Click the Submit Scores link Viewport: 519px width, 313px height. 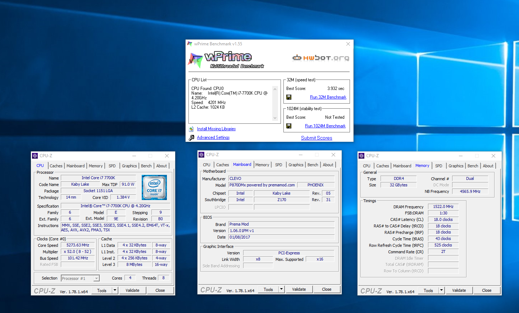(317, 138)
